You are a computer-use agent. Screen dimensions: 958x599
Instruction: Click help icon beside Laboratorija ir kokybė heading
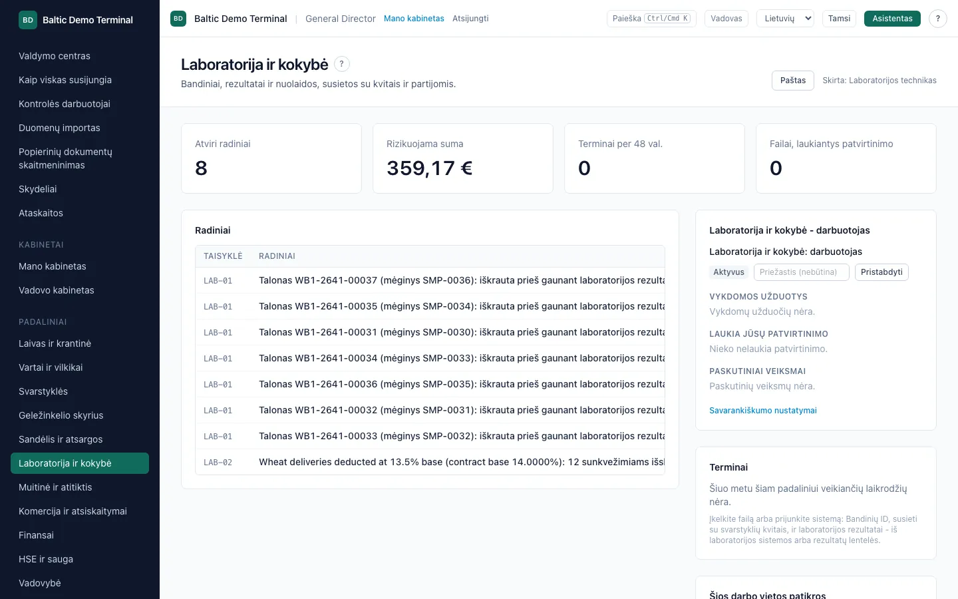341,64
